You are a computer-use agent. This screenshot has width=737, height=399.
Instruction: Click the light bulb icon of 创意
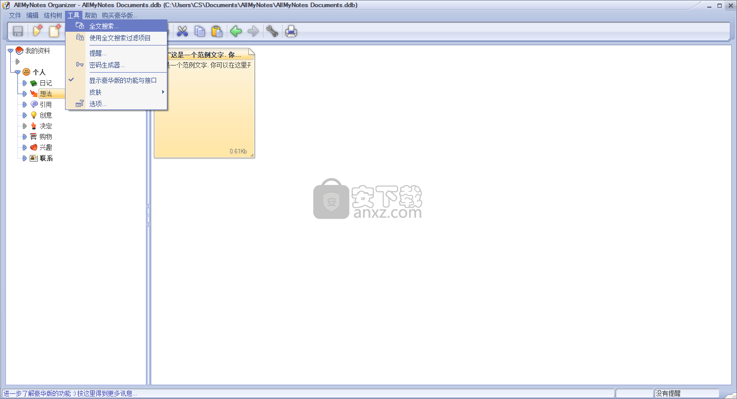pyautogui.click(x=34, y=115)
